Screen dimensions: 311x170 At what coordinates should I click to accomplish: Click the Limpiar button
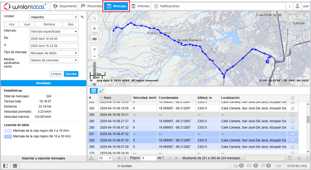click(56, 74)
